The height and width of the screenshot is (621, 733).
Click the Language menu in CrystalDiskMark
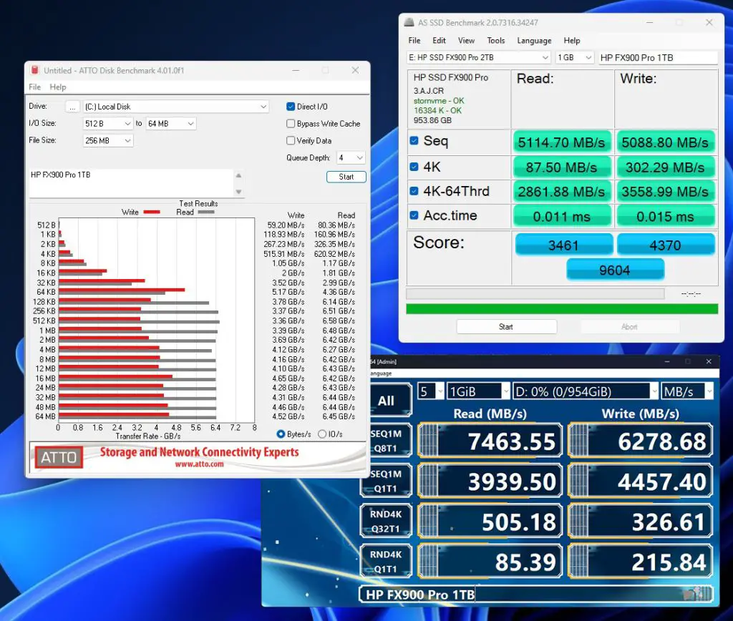click(381, 373)
